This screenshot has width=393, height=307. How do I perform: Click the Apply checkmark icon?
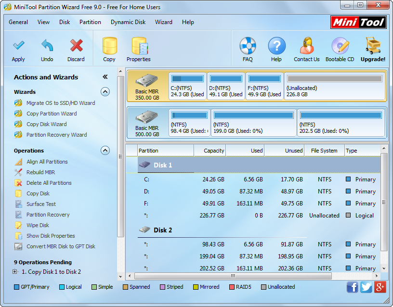coord(19,46)
